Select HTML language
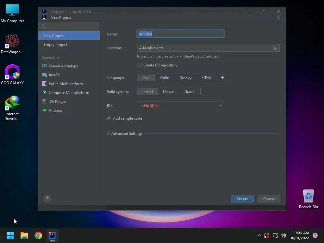The width and height of the screenshot is (324, 243). (206, 78)
